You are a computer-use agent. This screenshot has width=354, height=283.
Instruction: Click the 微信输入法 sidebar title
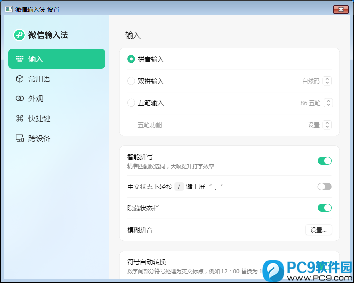click(48, 35)
